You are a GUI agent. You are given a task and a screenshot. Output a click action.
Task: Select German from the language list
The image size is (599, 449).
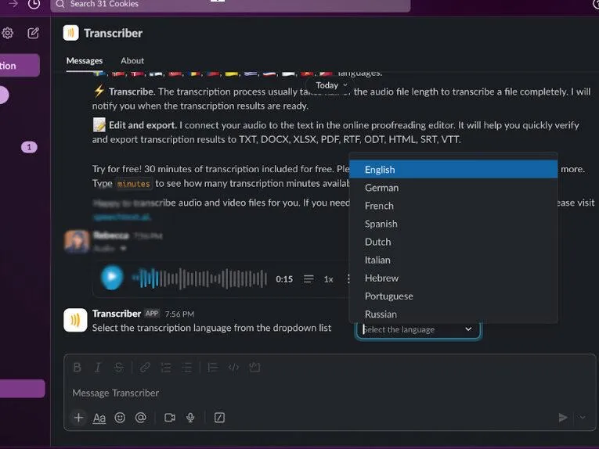coord(453,188)
